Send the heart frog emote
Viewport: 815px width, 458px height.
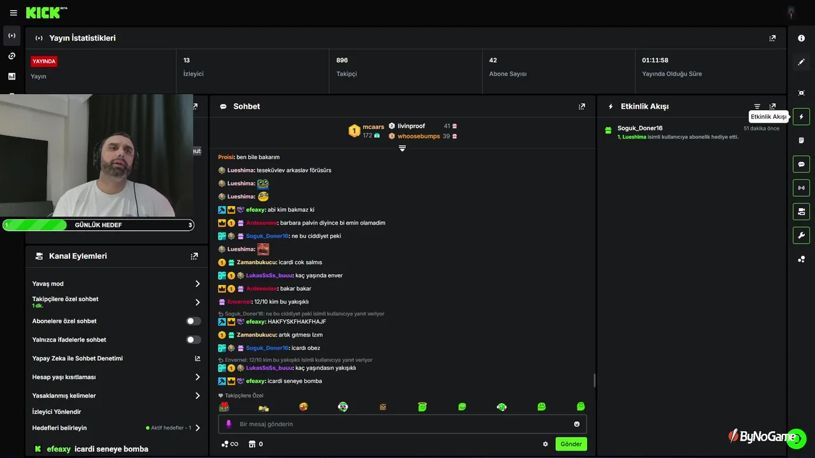[224, 406]
